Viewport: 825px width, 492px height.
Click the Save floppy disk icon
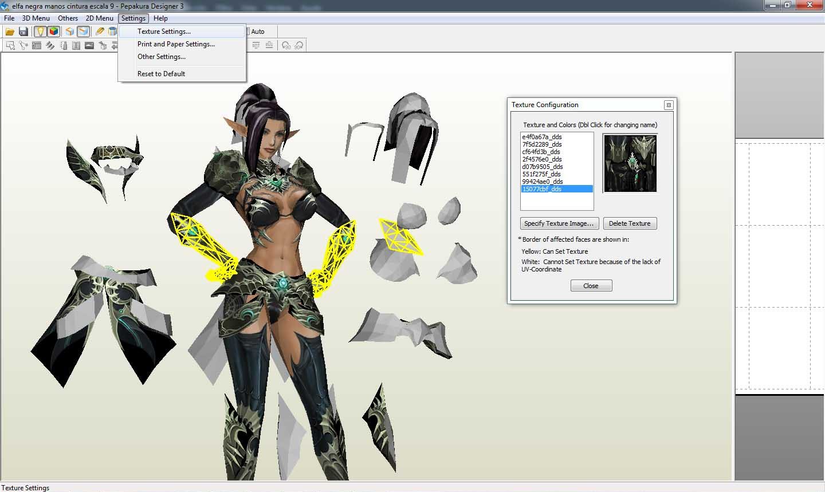click(x=23, y=32)
